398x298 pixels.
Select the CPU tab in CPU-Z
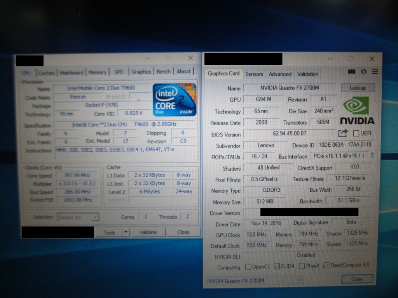[x=26, y=73]
